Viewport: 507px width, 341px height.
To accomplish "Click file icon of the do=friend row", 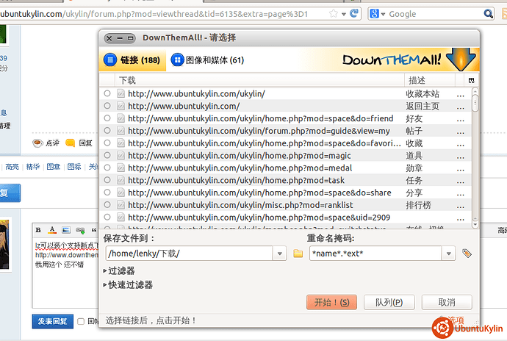I will point(121,118).
